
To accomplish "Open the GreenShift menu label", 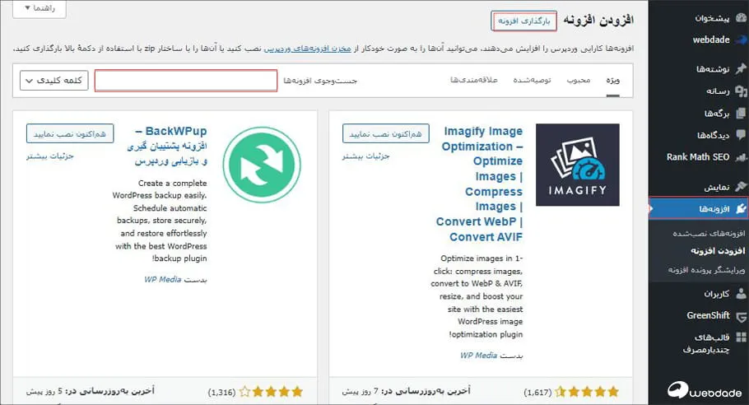I will 708,316.
